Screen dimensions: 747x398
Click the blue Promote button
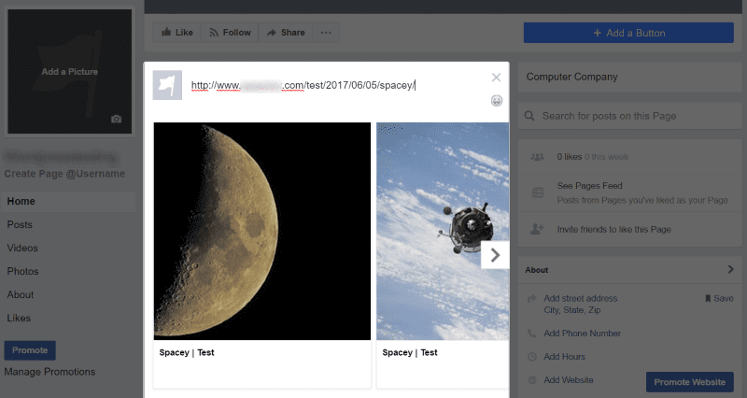[x=30, y=350]
